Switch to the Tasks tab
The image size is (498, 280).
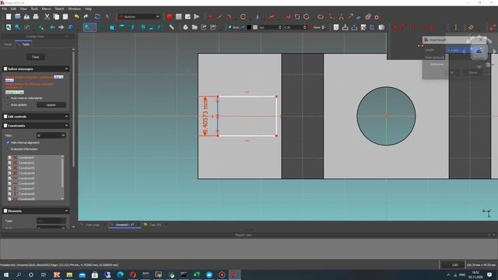coord(23,44)
